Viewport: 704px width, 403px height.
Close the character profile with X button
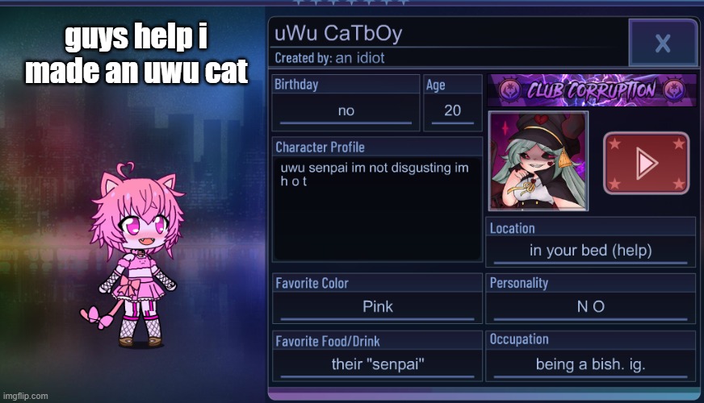click(x=663, y=43)
